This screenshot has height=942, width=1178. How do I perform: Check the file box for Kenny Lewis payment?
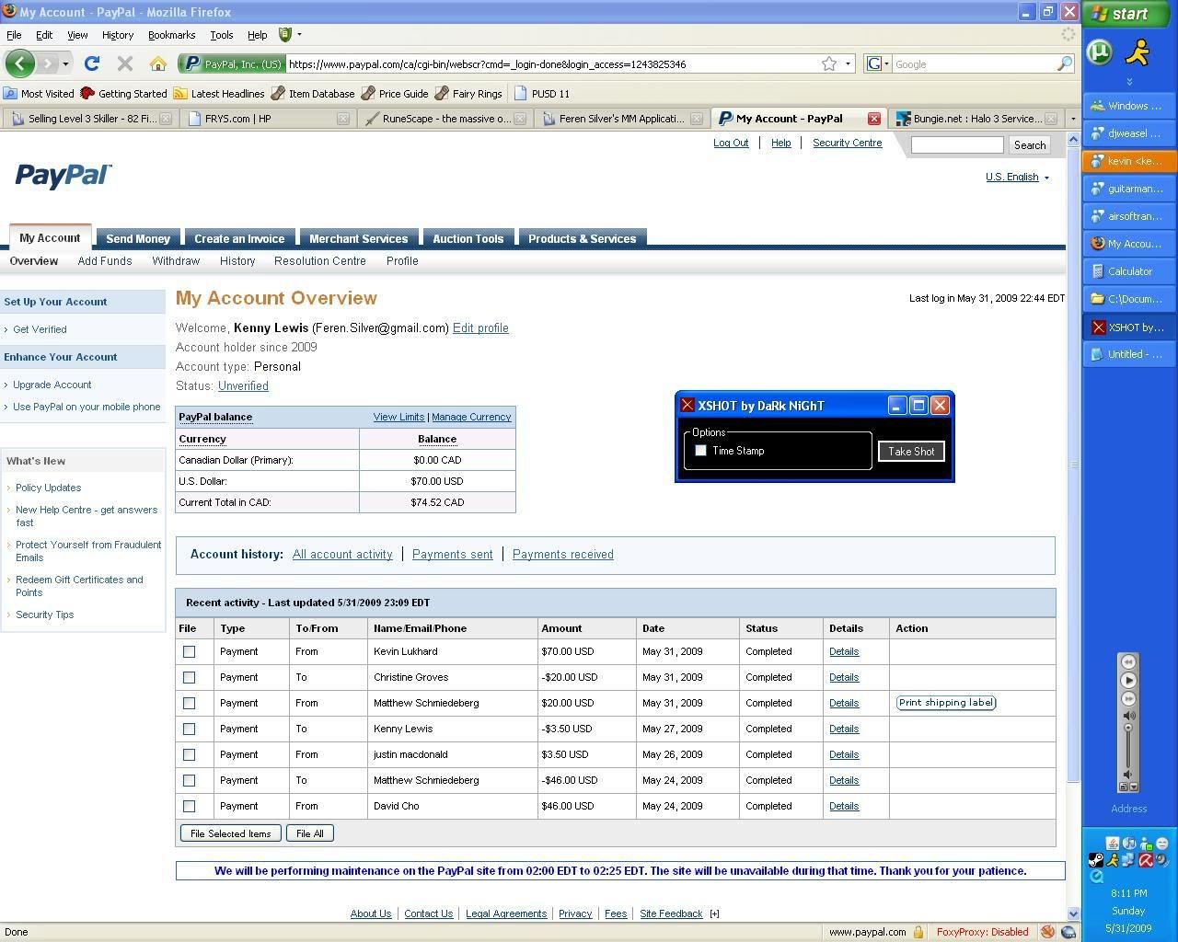pos(189,729)
